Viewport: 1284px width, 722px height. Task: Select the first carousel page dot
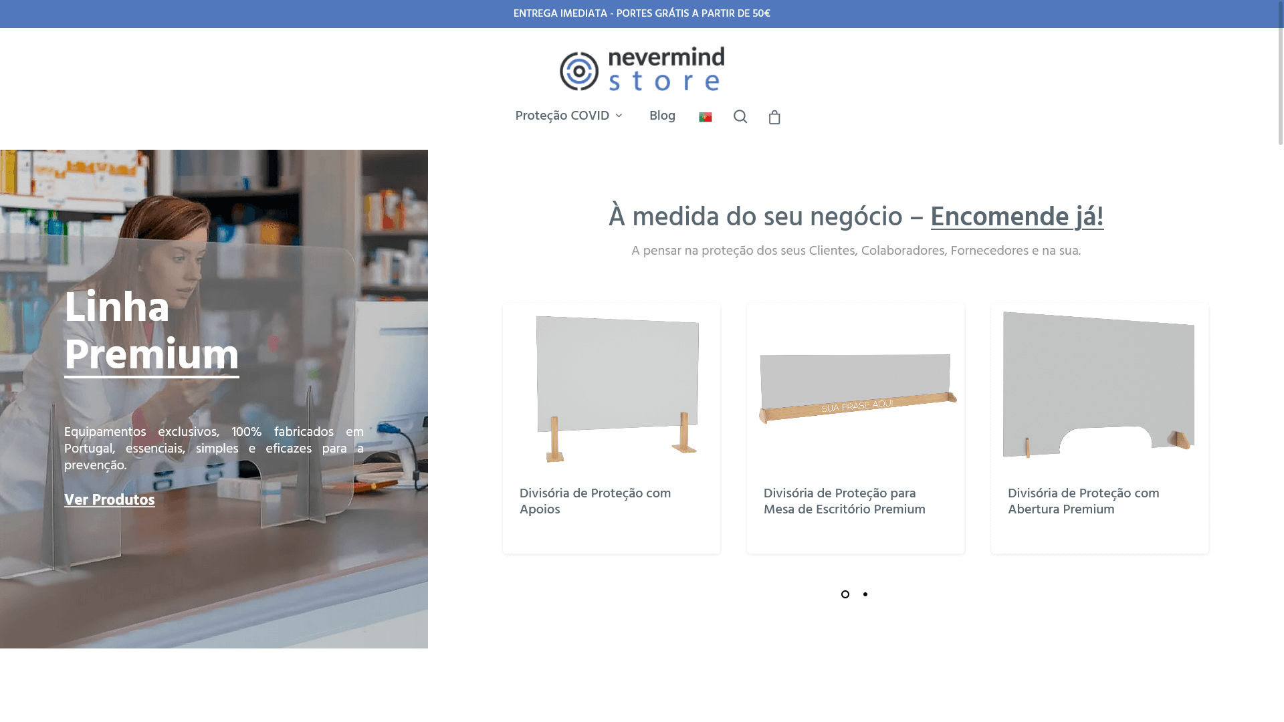point(845,594)
